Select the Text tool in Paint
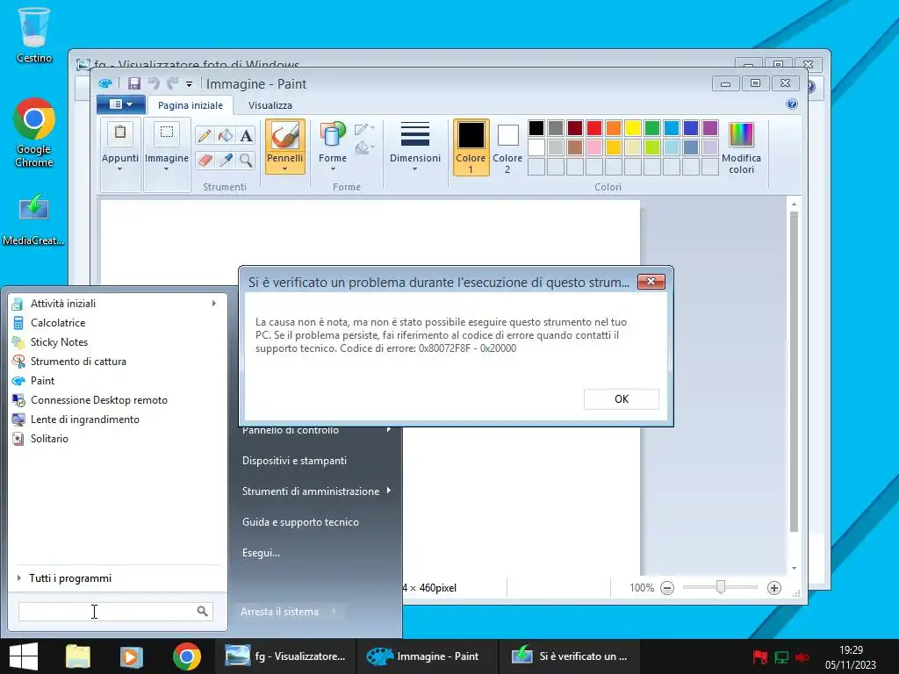This screenshot has height=674, width=899. tap(246, 136)
